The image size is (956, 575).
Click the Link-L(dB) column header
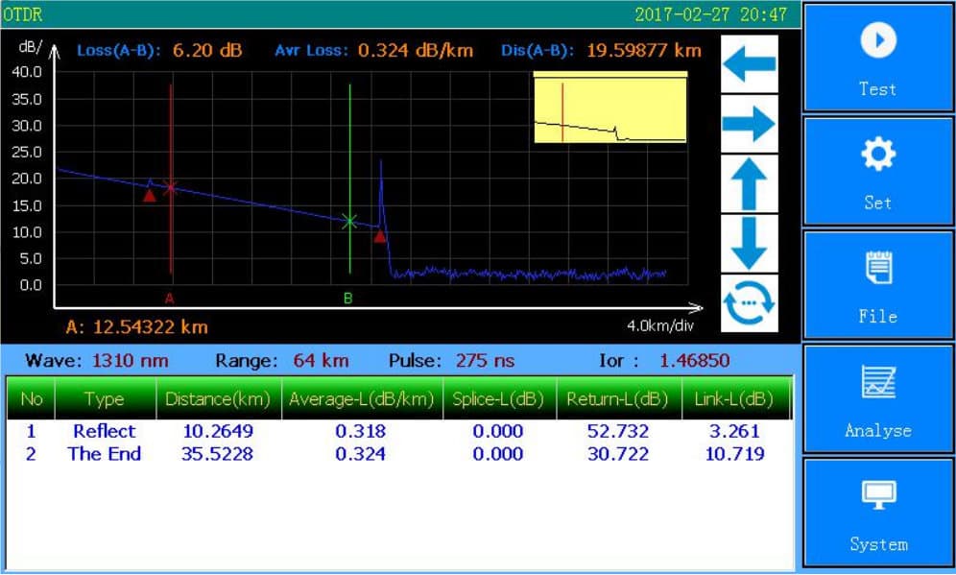[x=734, y=398]
